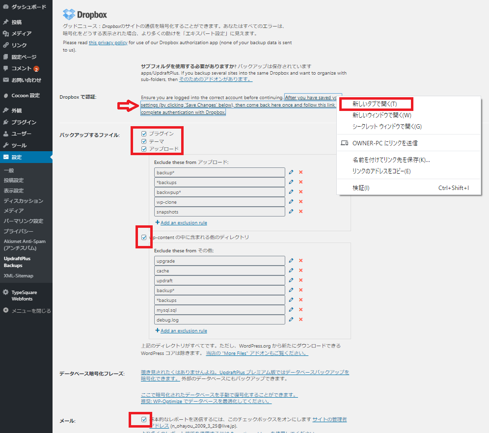Delete the cache exclusion rule

[301, 271]
